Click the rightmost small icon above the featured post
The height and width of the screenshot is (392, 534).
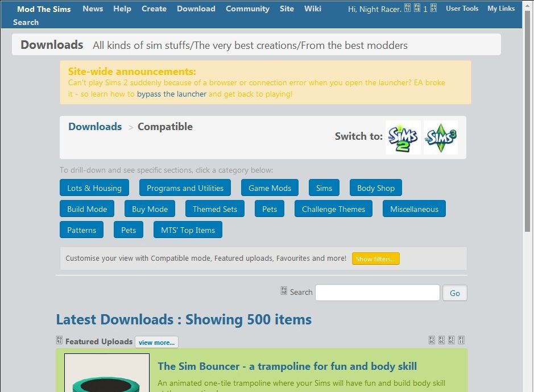[x=461, y=340]
